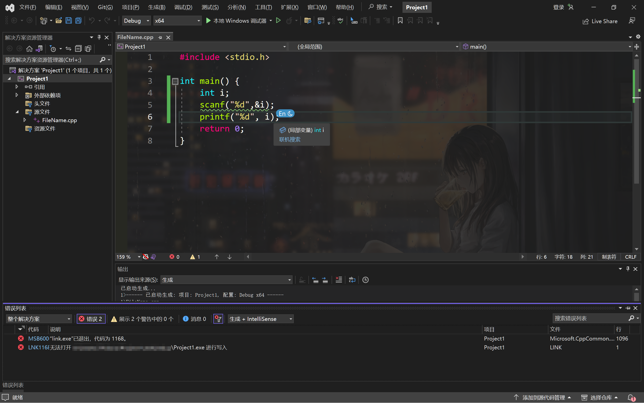Open the editor settings gear icon
644x403 pixels.
tap(638, 37)
